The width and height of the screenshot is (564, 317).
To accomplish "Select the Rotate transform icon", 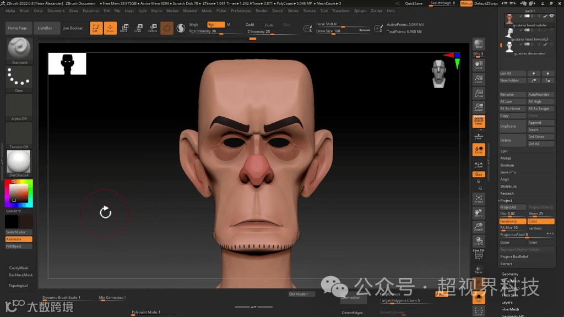I will pos(153,28).
